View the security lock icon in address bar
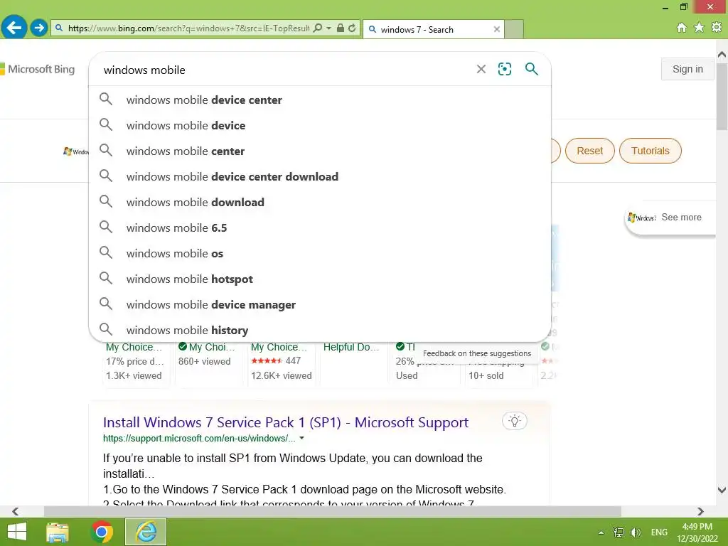 (341, 28)
